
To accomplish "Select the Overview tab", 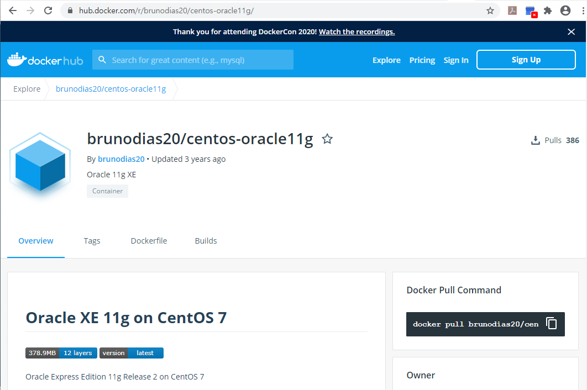I will click(36, 241).
